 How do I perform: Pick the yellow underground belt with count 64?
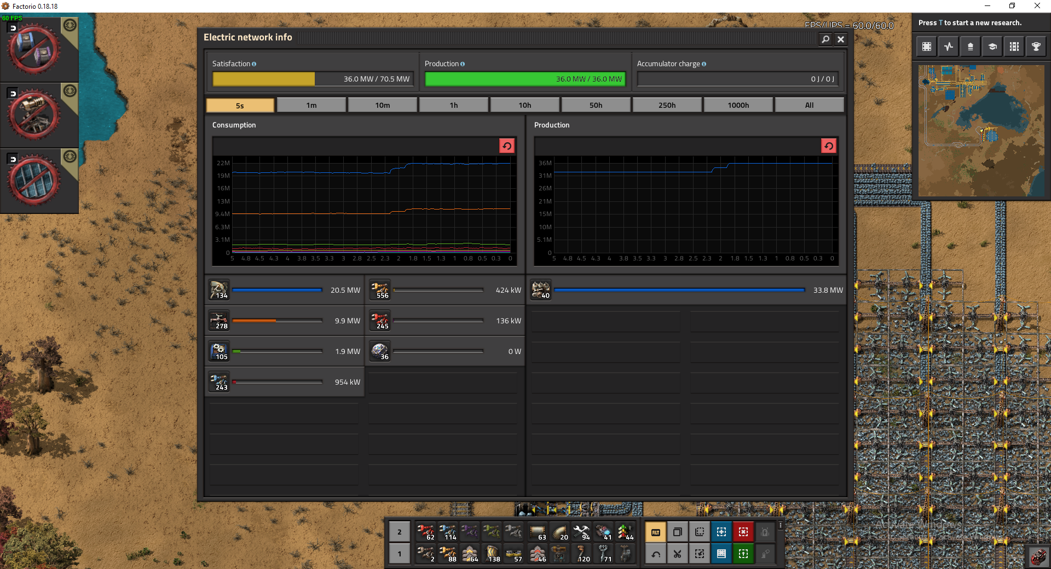(470, 554)
